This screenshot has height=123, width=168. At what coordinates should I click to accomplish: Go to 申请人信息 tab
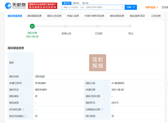pos(73,16)
